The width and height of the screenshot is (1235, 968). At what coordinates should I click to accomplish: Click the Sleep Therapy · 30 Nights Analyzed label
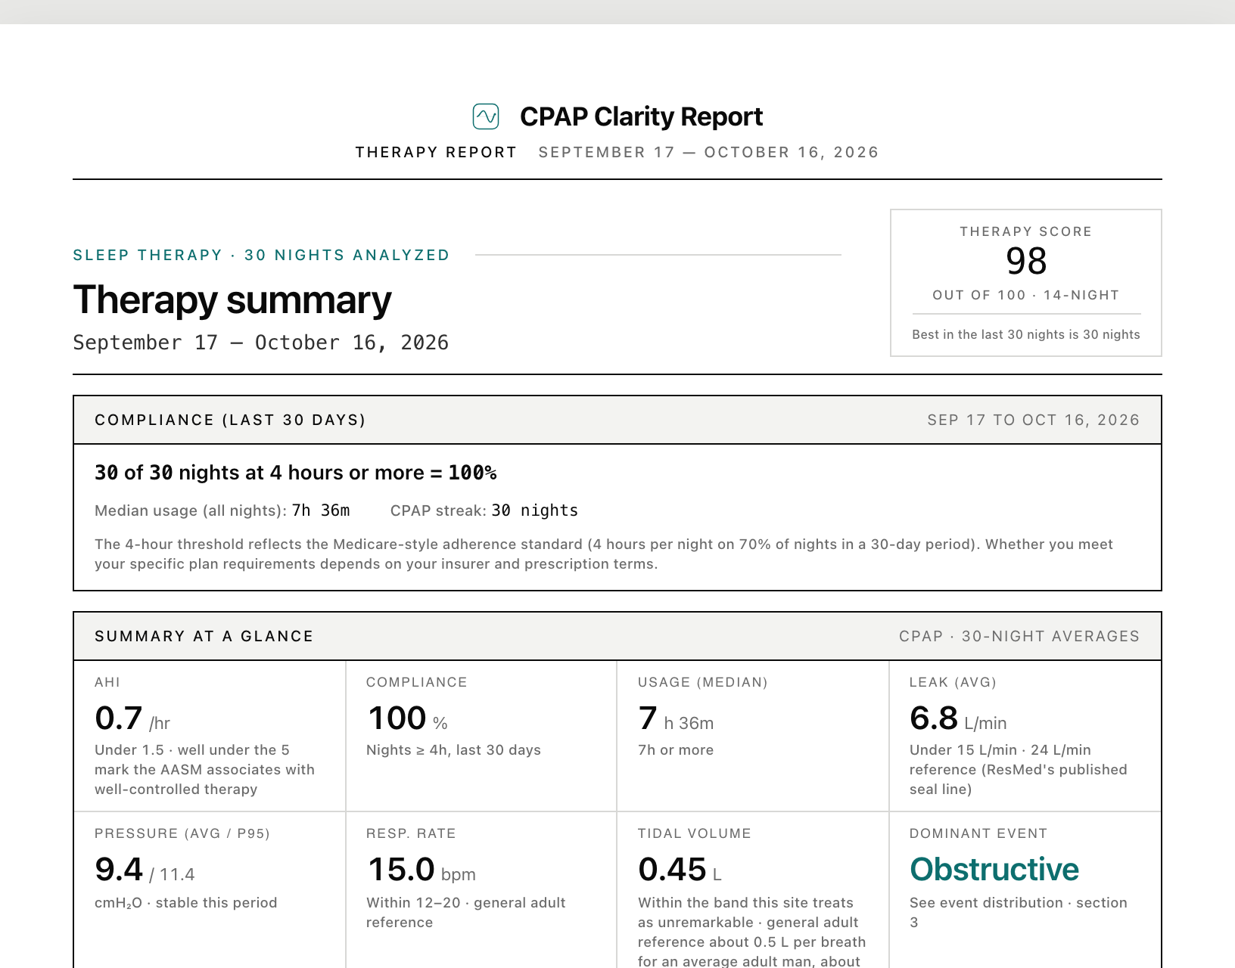(x=261, y=255)
